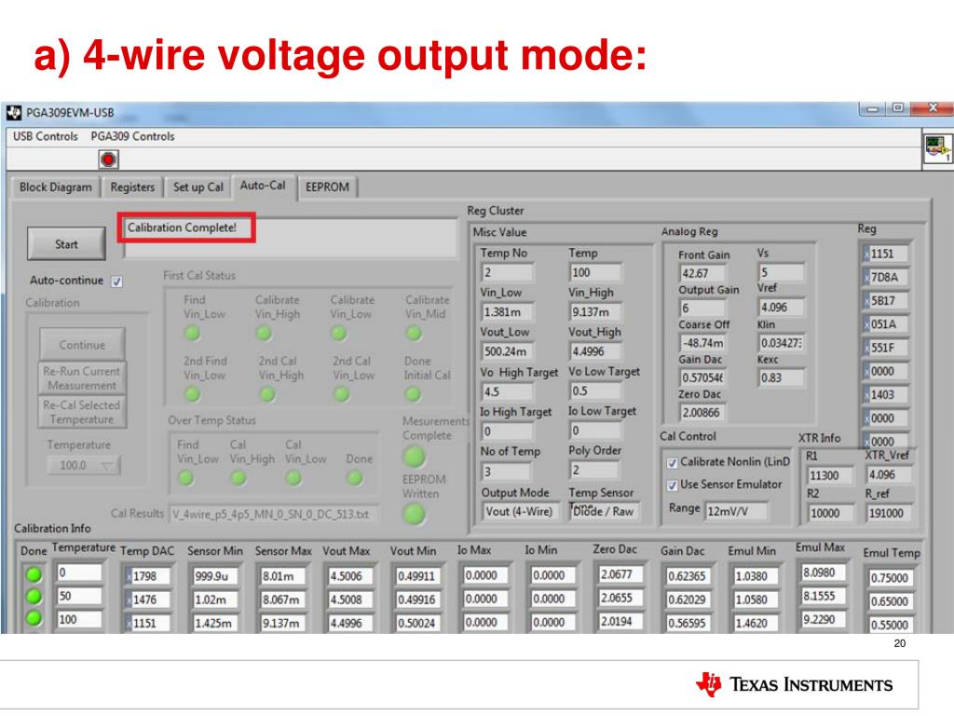Click the Vo Low Target field 0.5
Screen dimensions: 954x716
(x=595, y=391)
